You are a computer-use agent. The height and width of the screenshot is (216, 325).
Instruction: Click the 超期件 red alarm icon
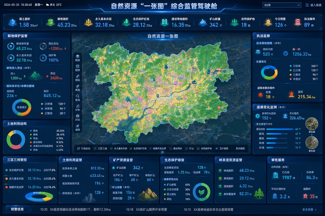click(305, 196)
